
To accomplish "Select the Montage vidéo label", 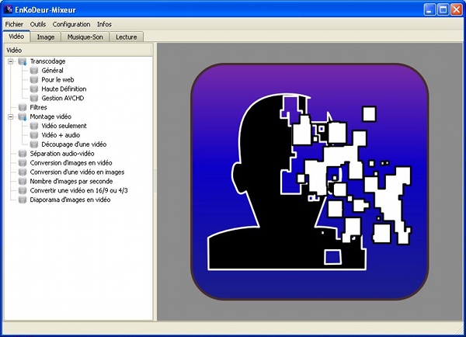I will 50,116.
